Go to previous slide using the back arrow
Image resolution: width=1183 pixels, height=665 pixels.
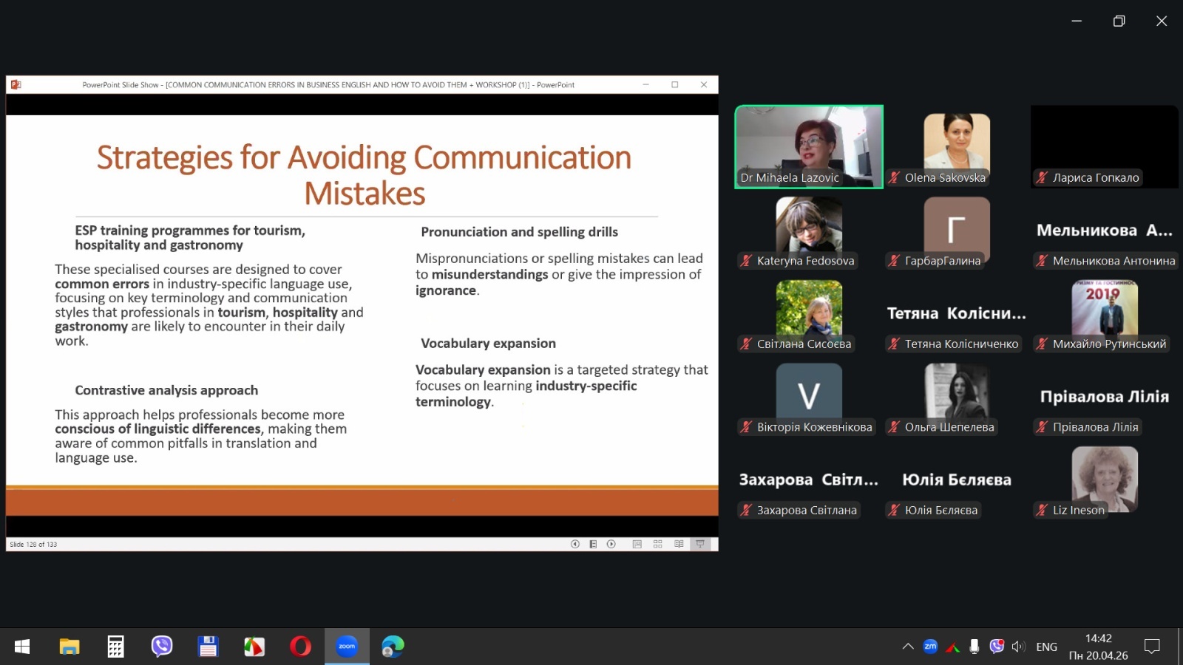tap(574, 544)
